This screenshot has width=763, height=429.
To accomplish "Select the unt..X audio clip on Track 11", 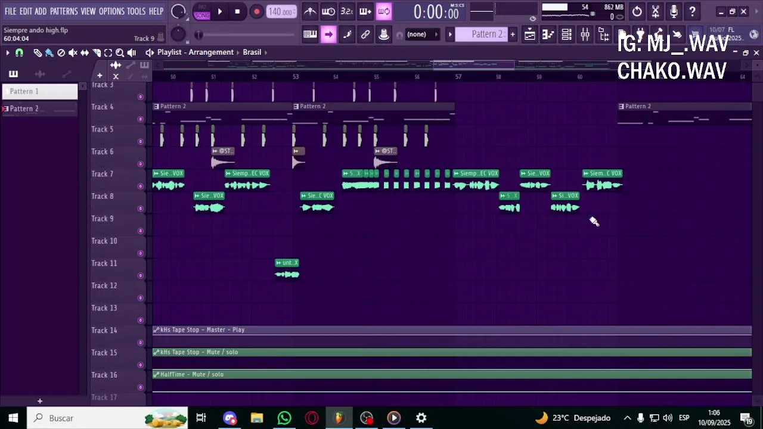I will tap(287, 269).
